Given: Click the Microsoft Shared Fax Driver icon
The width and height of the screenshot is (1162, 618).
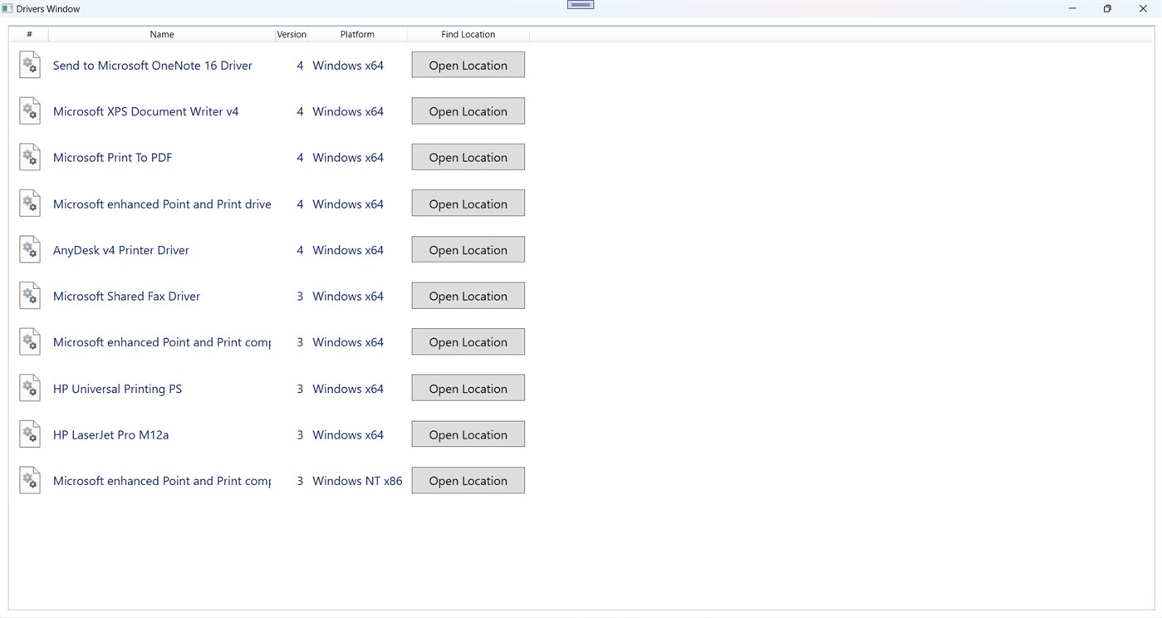Looking at the screenshot, I should (x=29, y=295).
